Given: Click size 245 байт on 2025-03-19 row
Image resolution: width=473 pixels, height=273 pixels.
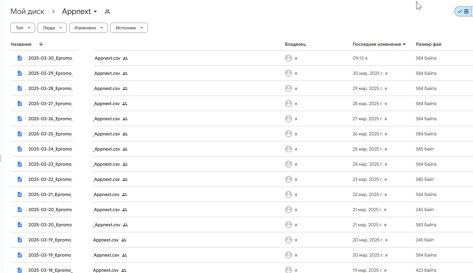Looking at the screenshot, I should [x=425, y=240].
